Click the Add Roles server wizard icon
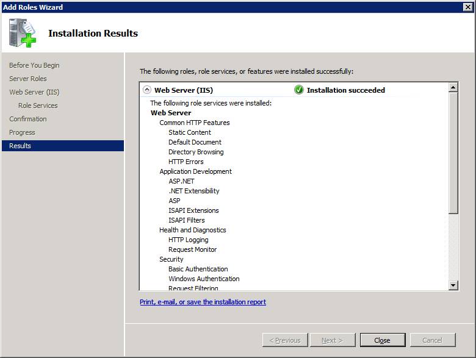476x358 pixels. (23, 33)
